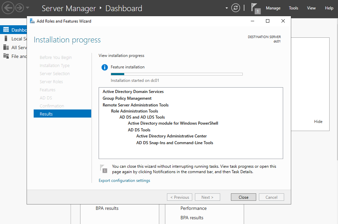
Task: Click the Close button in the wizard
Action: click(243, 197)
